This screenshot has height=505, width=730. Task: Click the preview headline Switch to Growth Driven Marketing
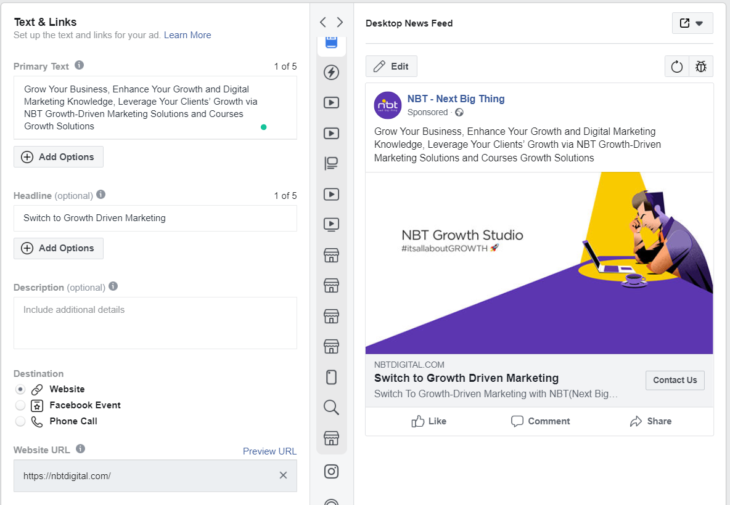[467, 378]
